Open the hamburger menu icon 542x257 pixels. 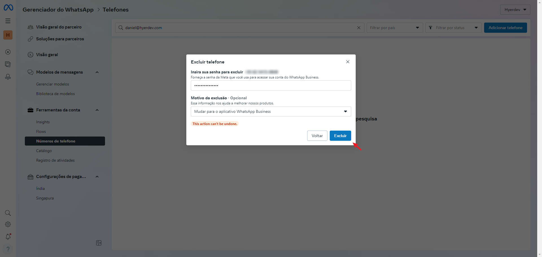pos(8,21)
